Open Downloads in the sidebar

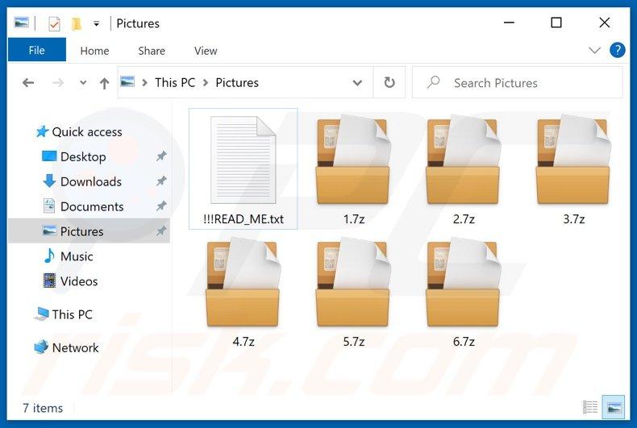90,181
